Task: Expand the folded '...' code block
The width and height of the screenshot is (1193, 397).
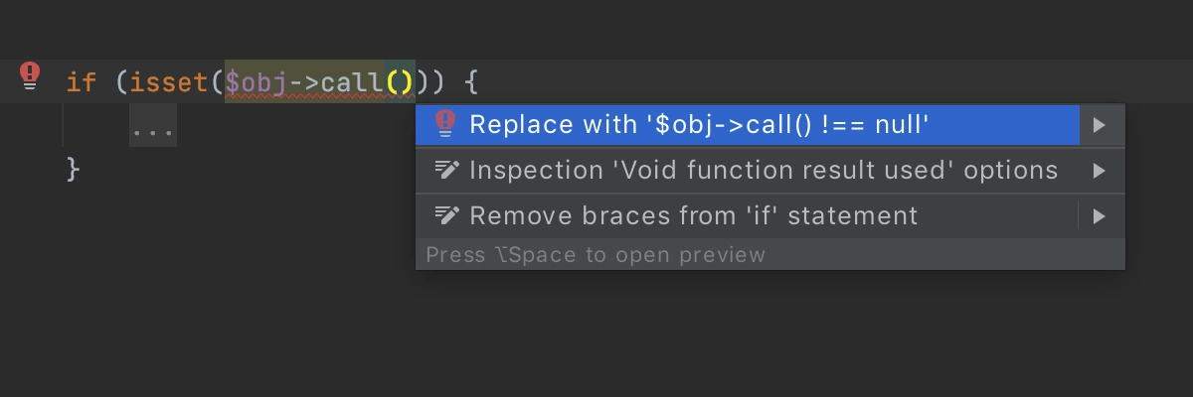Action: tap(153, 129)
